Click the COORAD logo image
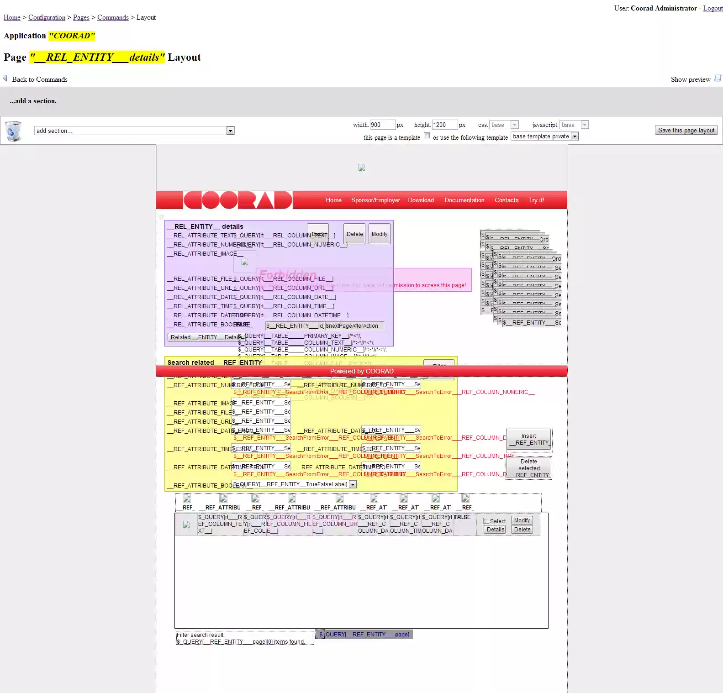723x693 pixels. [238, 200]
